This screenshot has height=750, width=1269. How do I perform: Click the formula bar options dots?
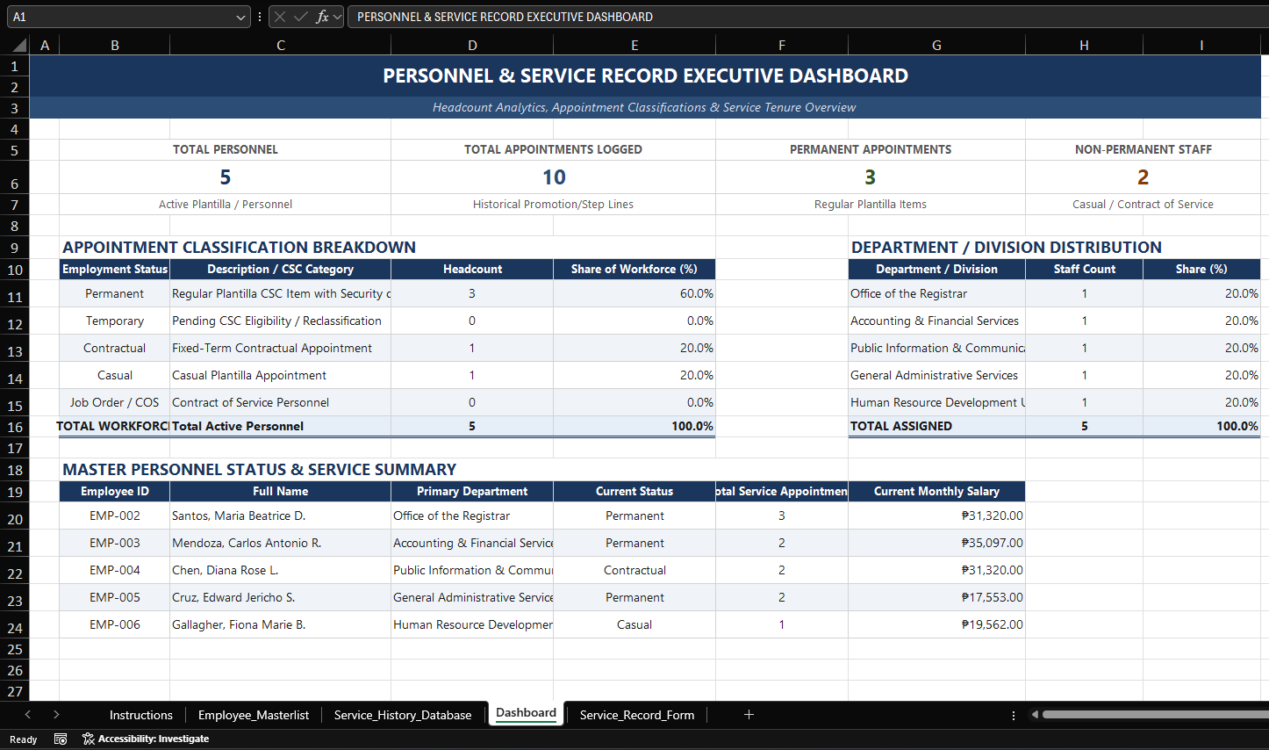click(260, 17)
